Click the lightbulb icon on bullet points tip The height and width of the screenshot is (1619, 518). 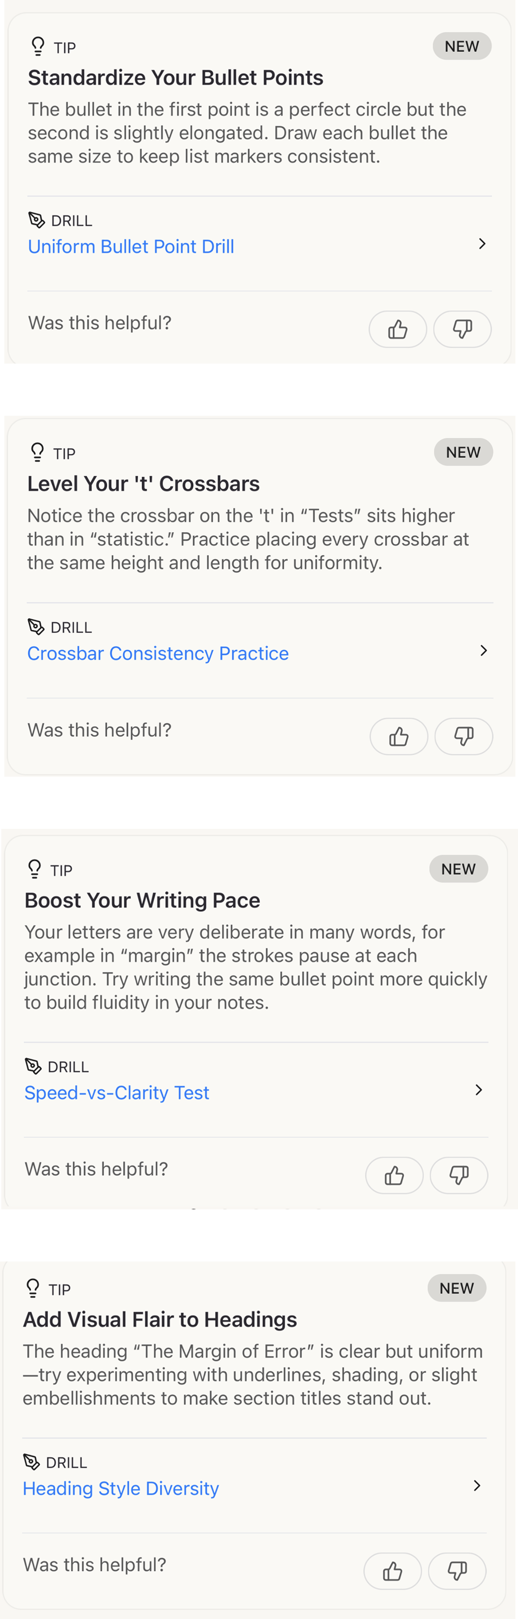(38, 46)
